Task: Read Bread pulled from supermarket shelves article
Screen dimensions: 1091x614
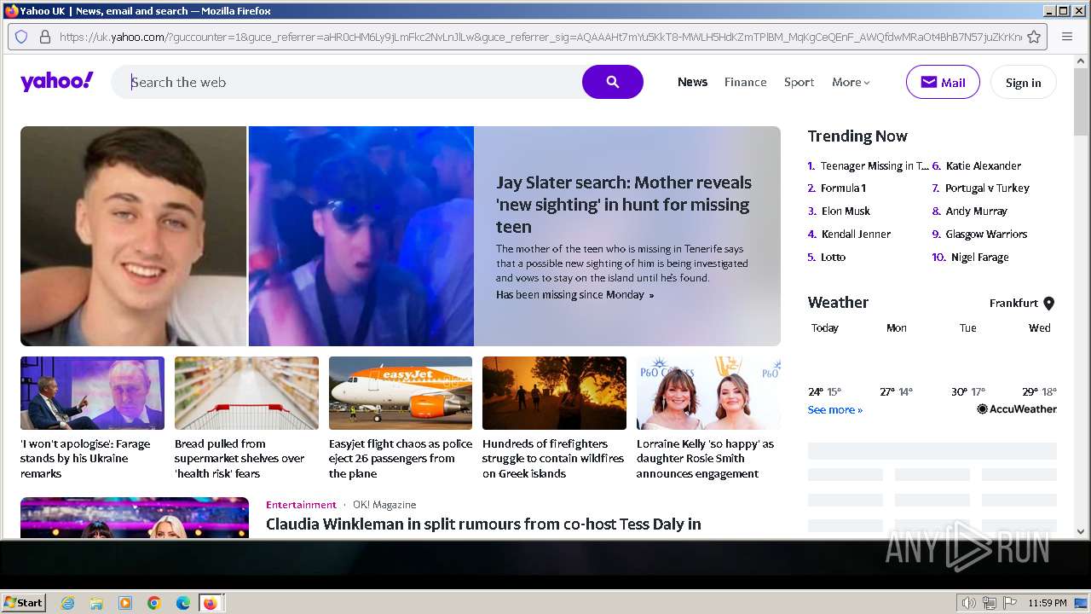Action: (240, 459)
